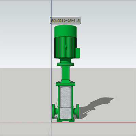Viewport: 136px width, 136px height.
Task: Click the right outlet pipe flange
Action: 78,111
